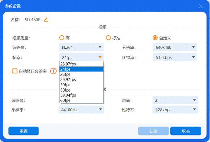Choose highlighted 24fps in the frame rate list
The width and height of the screenshot is (210, 142).
pyautogui.click(x=81, y=69)
